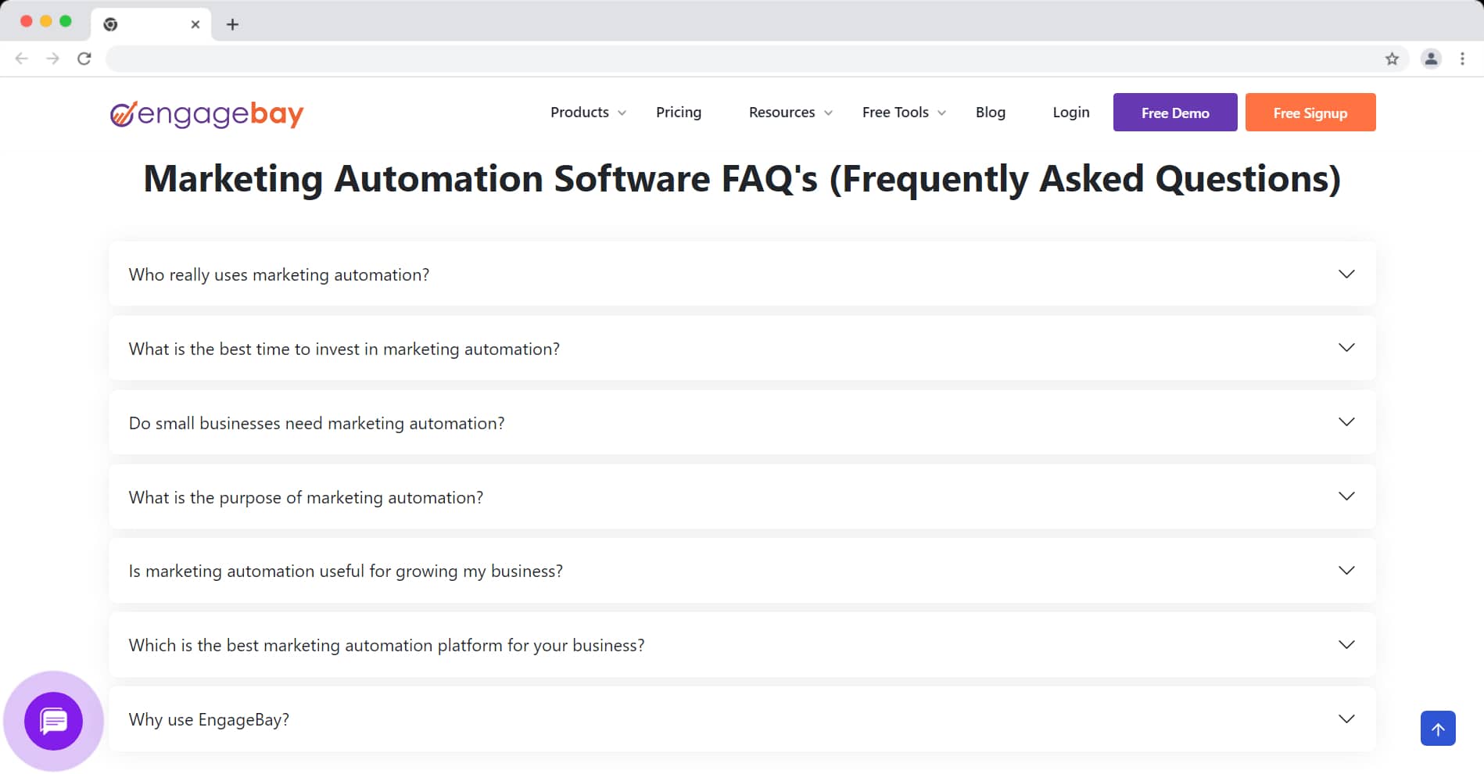Go forward in browser history

pos(52,59)
